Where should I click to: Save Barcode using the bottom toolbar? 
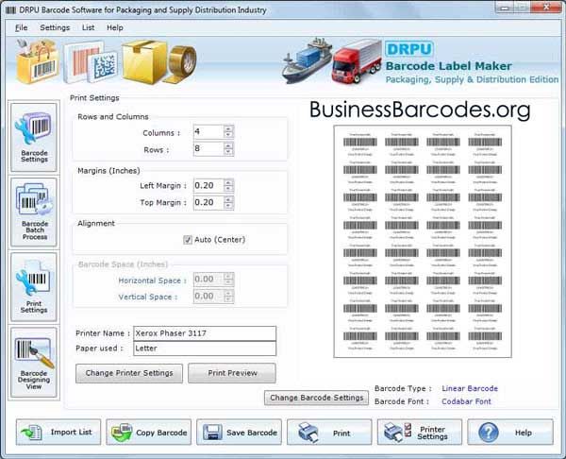pyautogui.click(x=239, y=433)
